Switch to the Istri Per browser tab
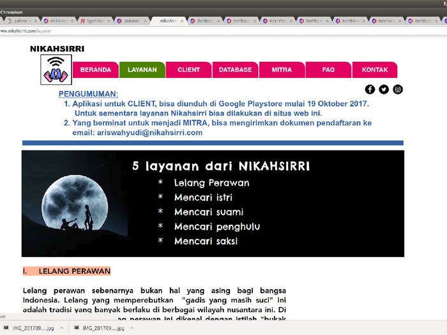Viewport: 447px width, 335px height. tap(277, 21)
